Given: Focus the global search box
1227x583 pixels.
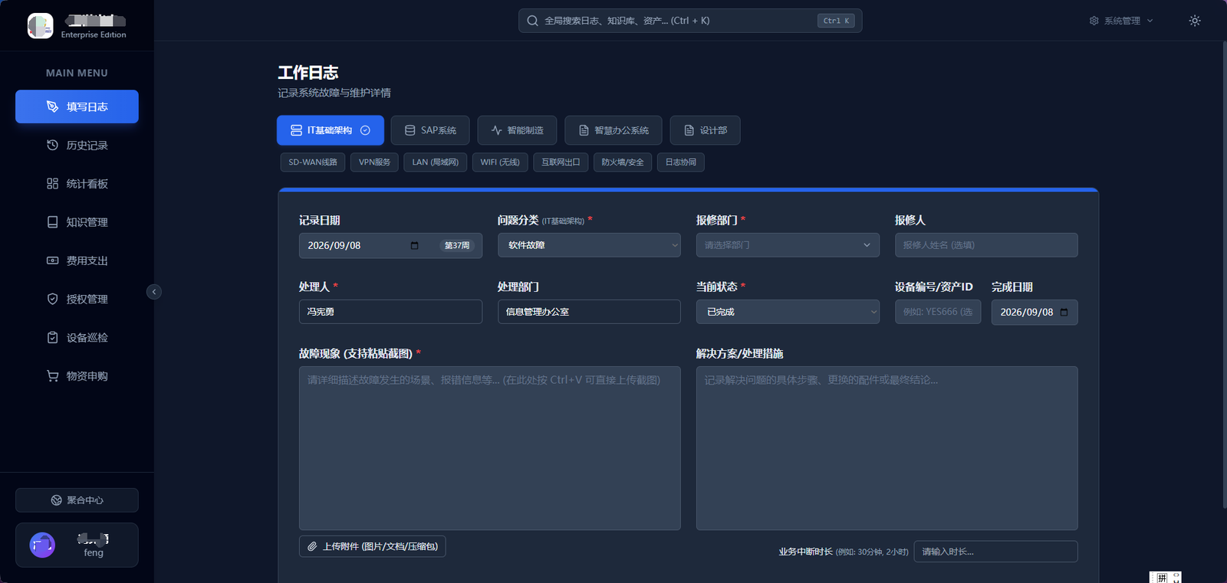Looking at the screenshot, I should [x=690, y=21].
